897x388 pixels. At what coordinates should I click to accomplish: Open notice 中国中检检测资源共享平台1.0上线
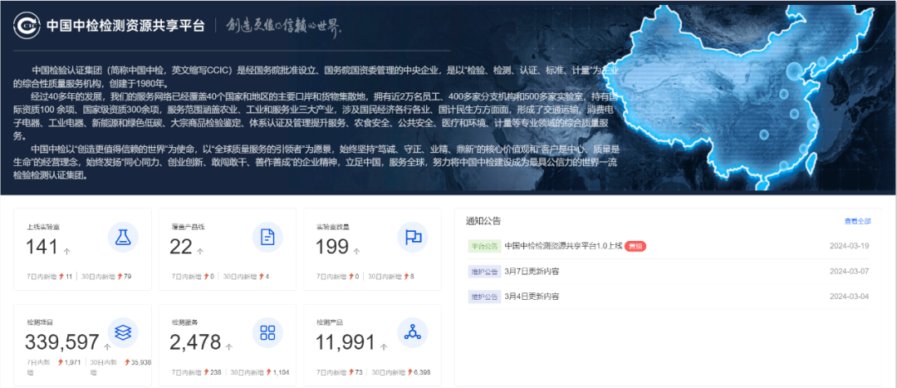point(563,246)
